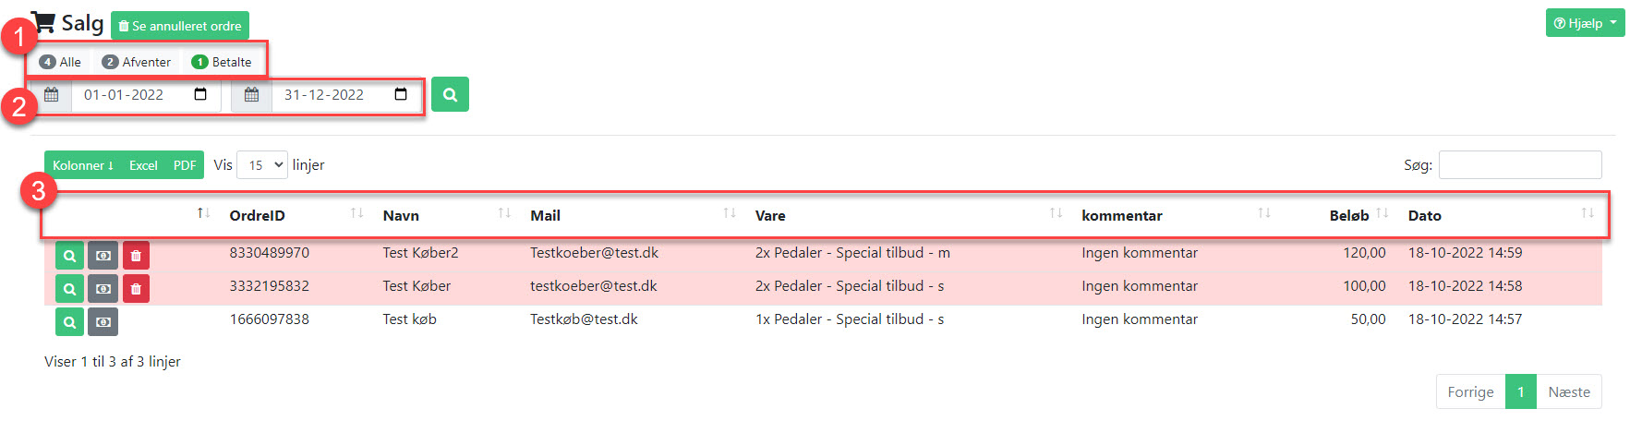Image resolution: width=1630 pixels, height=421 pixels.
Task: Export table as PDF
Action: (185, 165)
